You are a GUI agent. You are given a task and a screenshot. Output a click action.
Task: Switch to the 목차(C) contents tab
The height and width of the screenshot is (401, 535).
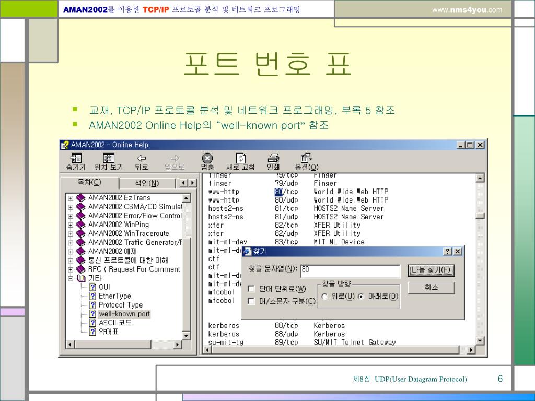click(x=89, y=182)
